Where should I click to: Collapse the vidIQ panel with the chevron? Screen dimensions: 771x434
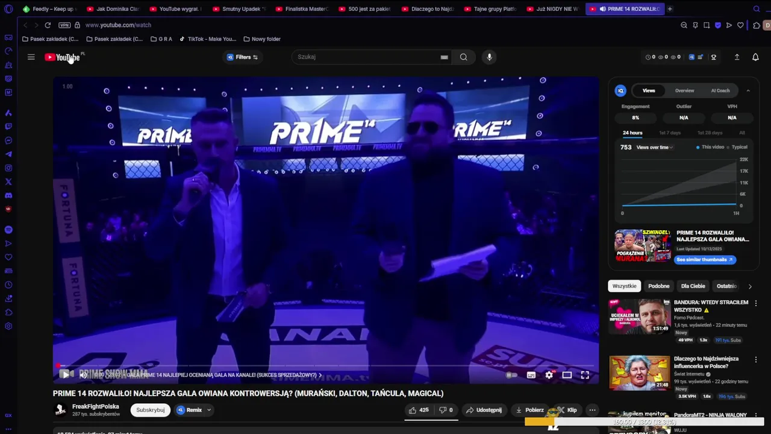pyautogui.click(x=748, y=91)
